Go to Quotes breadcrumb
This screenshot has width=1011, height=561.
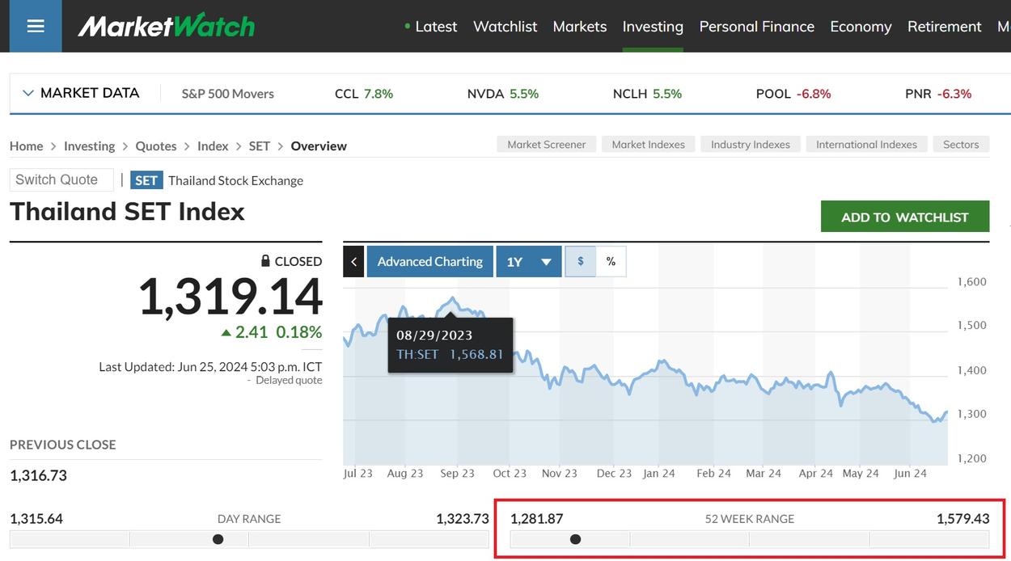(x=156, y=146)
